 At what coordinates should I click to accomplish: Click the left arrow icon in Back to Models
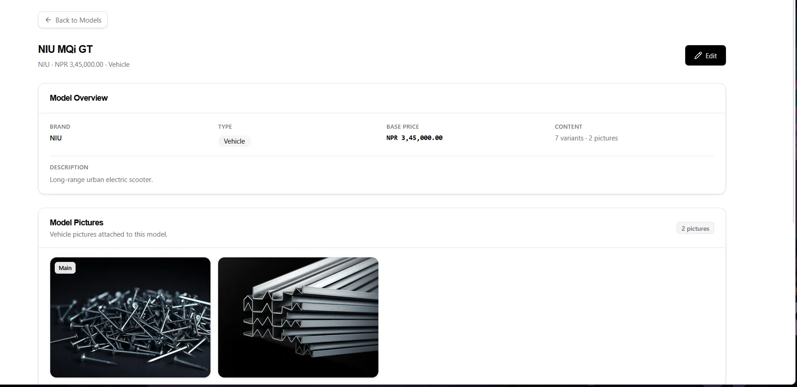(x=48, y=20)
